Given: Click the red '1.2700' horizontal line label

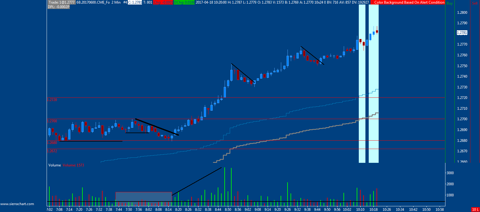Looking at the screenshot, I should [x=52, y=121].
